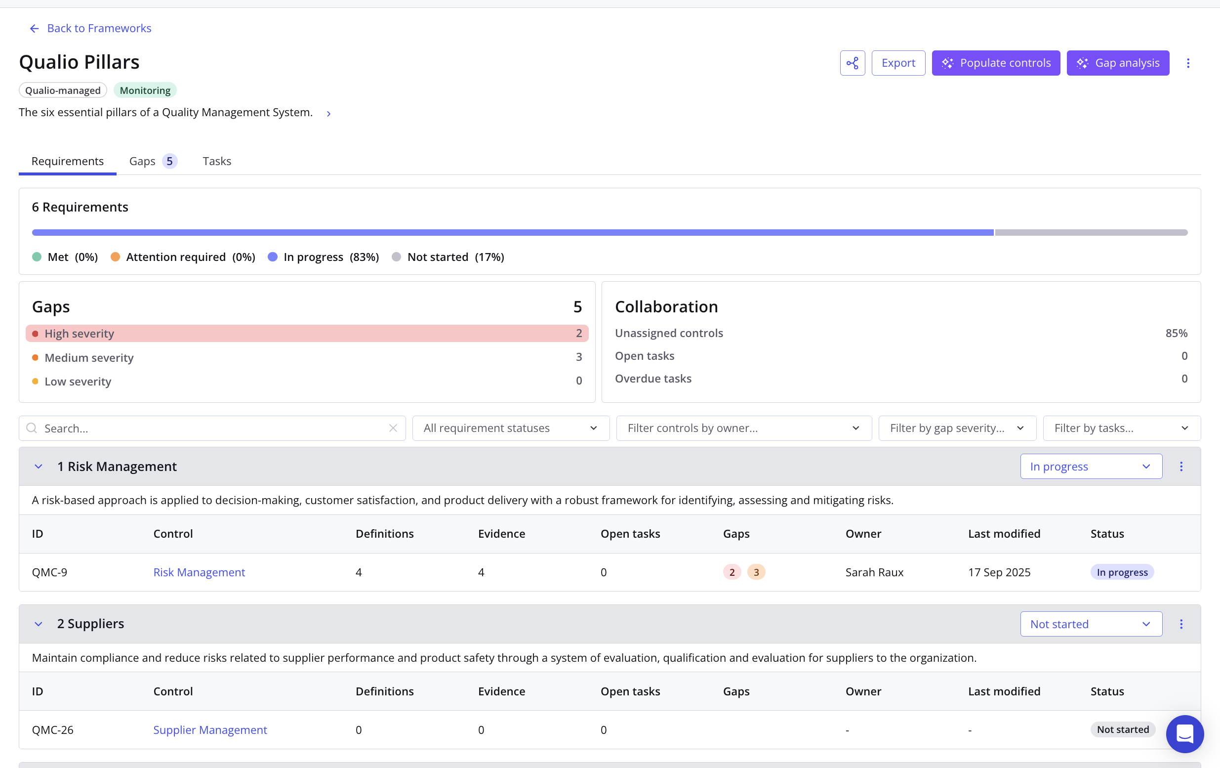Open the Filter controls by owner dropdown

(x=743, y=428)
